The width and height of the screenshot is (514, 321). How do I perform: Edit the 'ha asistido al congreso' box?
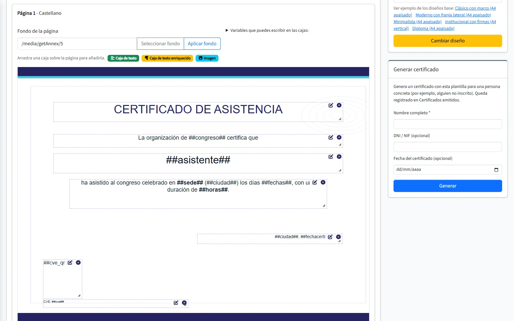315,182
